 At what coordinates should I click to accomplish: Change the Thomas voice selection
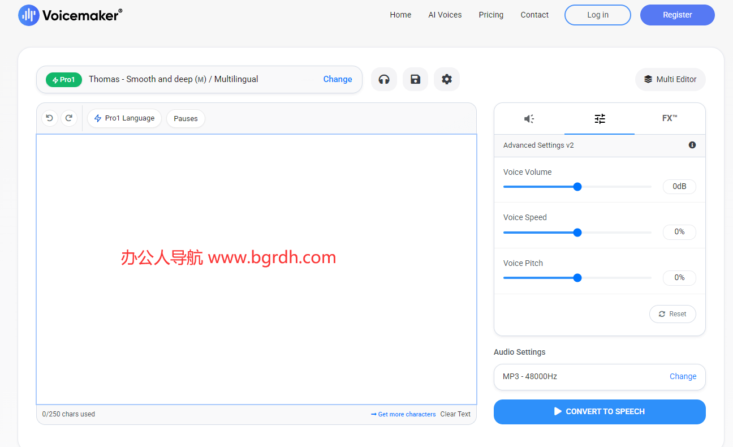pyautogui.click(x=338, y=79)
